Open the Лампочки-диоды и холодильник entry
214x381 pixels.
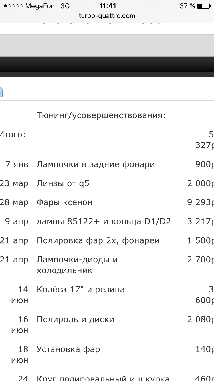77,265
